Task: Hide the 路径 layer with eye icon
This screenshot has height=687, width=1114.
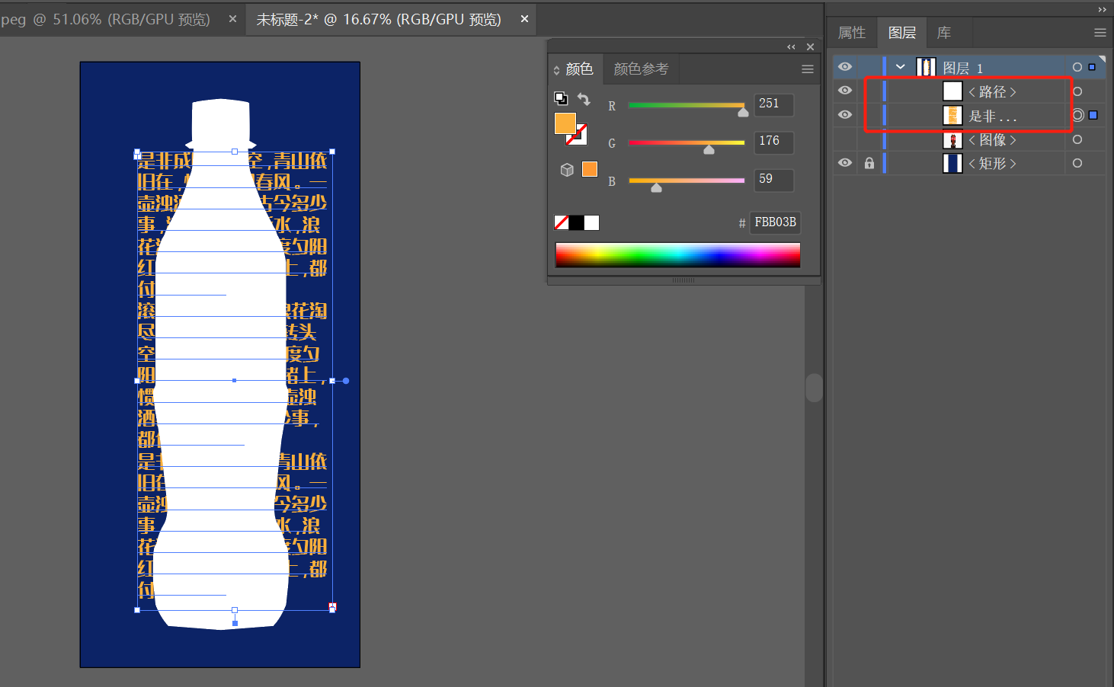Action: 845,91
